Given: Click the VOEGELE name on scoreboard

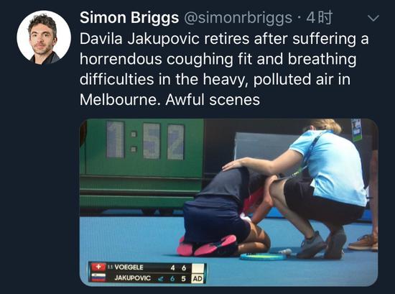Looking at the screenshot, I should (129, 267).
